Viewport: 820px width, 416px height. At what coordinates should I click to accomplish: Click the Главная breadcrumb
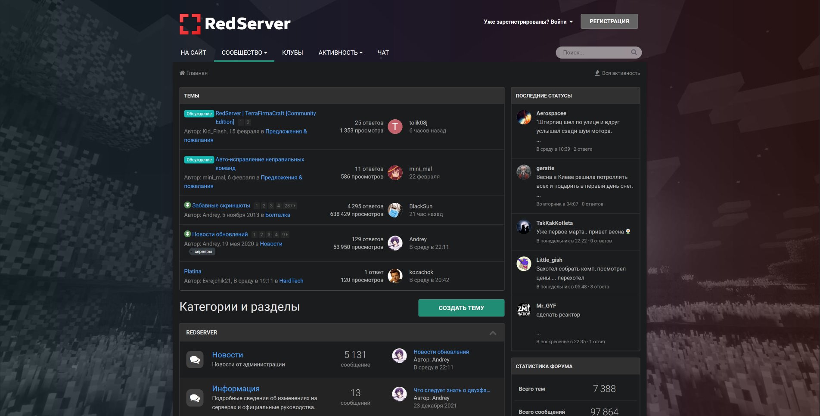click(197, 73)
